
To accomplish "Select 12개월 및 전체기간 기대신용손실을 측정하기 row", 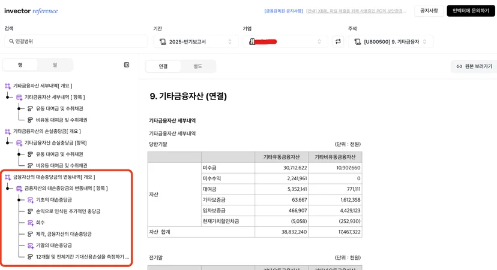I will tap(82, 257).
